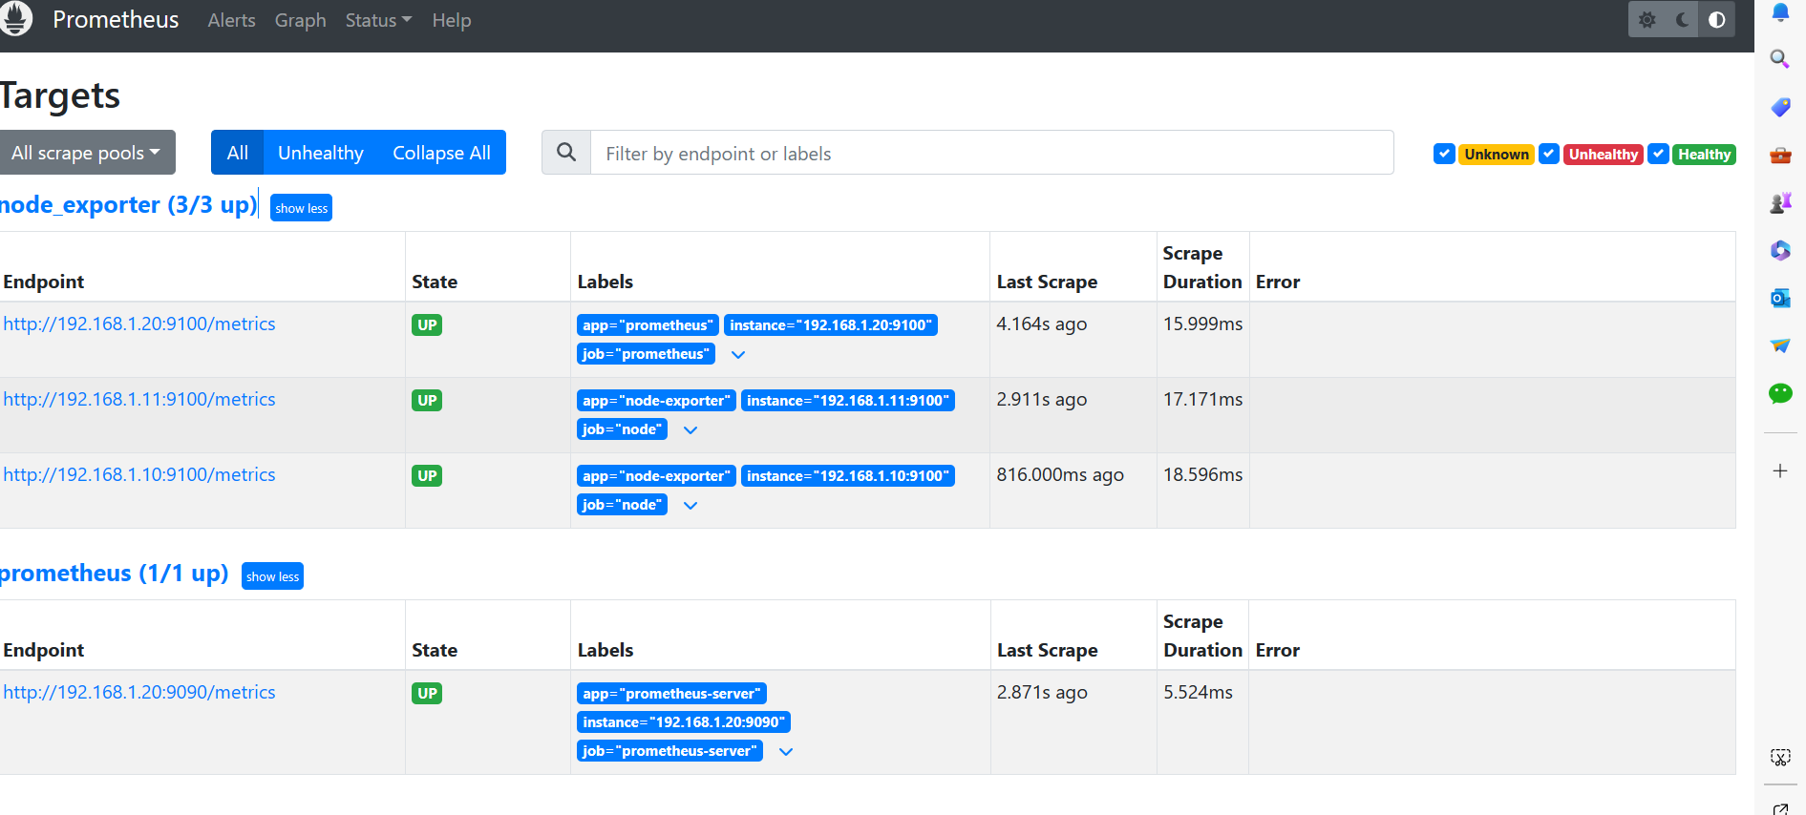Image resolution: width=1806 pixels, height=815 pixels.
Task: Uncheck the Unhealthy state filter checkbox
Action: [1549, 154]
